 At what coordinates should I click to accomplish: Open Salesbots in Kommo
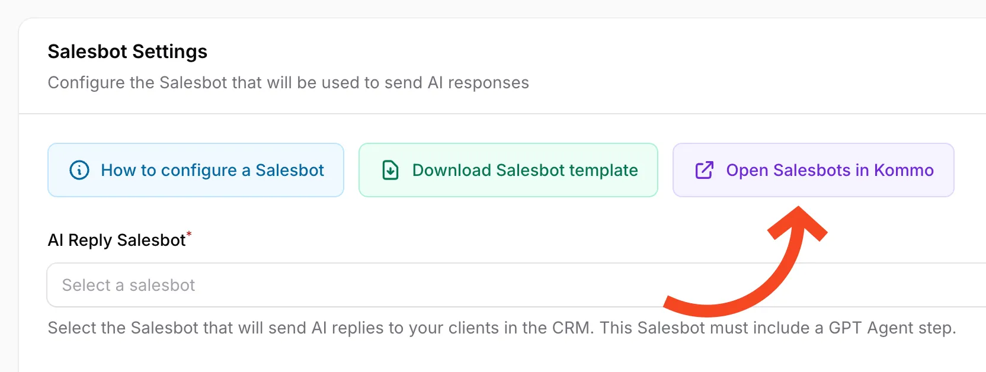813,170
